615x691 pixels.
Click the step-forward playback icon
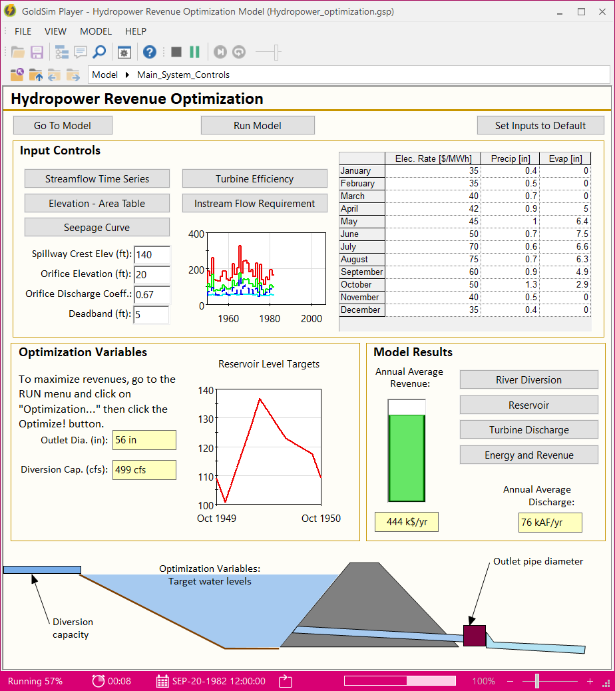point(220,52)
